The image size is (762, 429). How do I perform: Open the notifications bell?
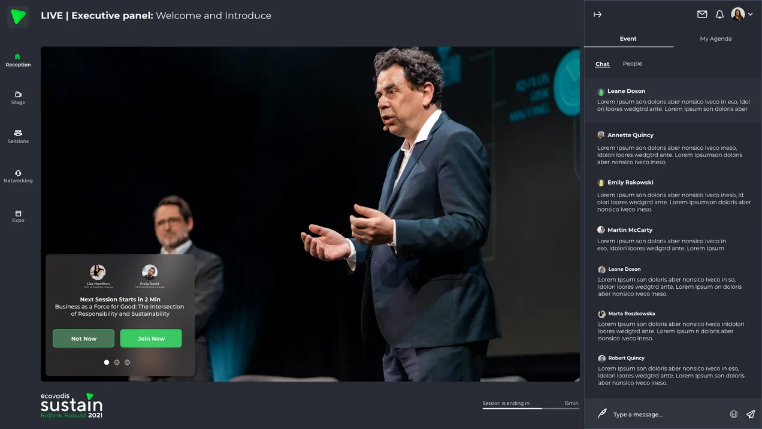(x=719, y=14)
